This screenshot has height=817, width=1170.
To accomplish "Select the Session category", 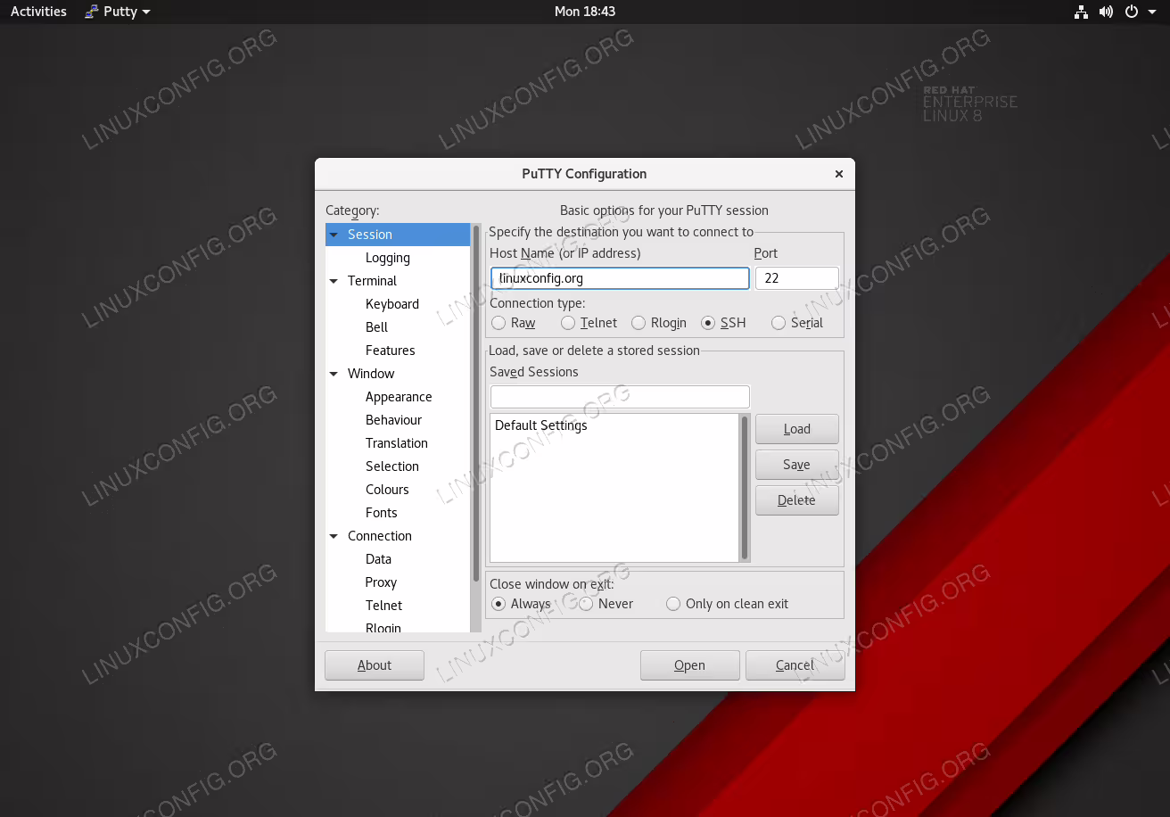I will point(398,235).
